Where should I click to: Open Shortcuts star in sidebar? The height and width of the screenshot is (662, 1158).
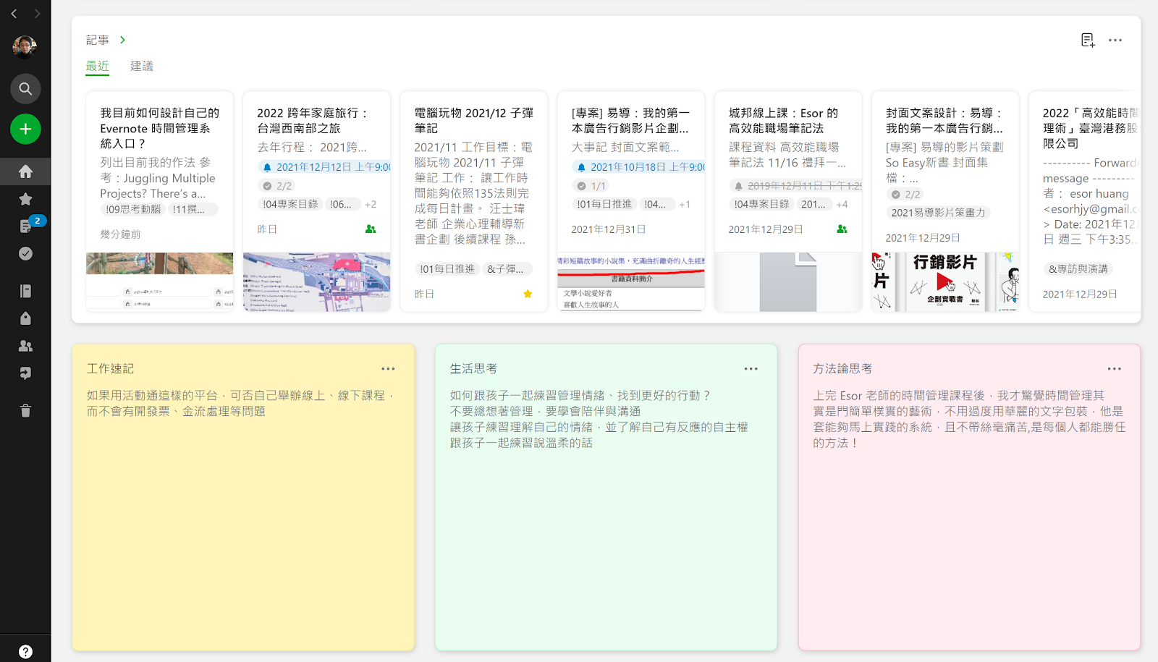[x=25, y=199]
